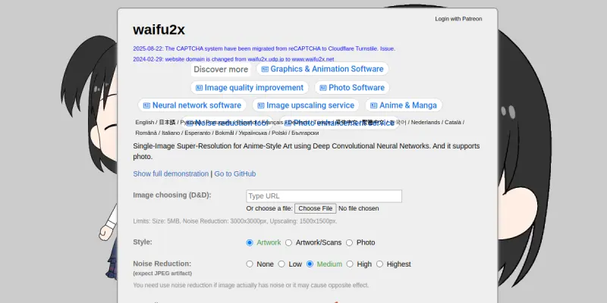This screenshot has height=303, width=607.
Task: Set noise reduction to High
Action: pos(350,264)
